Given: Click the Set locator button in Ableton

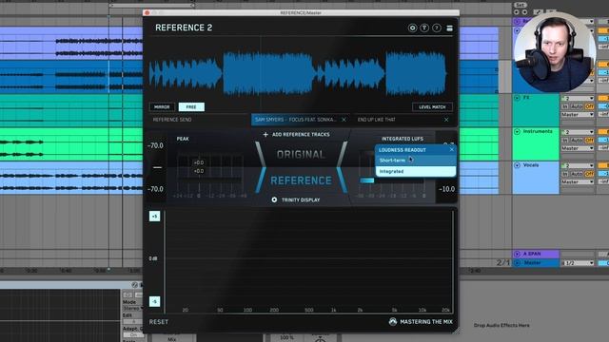Looking at the screenshot, I should click(521, 5).
